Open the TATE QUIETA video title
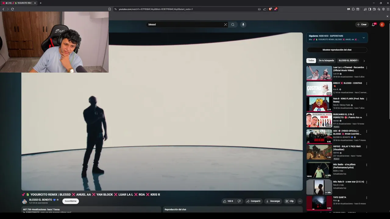 click(x=339, y=197)
